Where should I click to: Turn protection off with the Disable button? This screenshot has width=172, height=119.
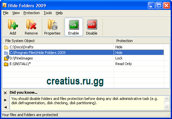92,27
